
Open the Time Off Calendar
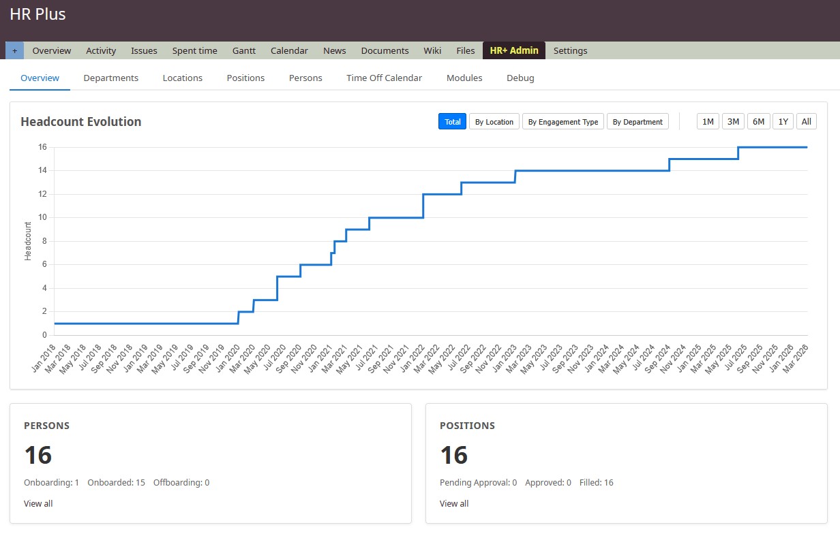pyautogui.click(x=384, y=78)
